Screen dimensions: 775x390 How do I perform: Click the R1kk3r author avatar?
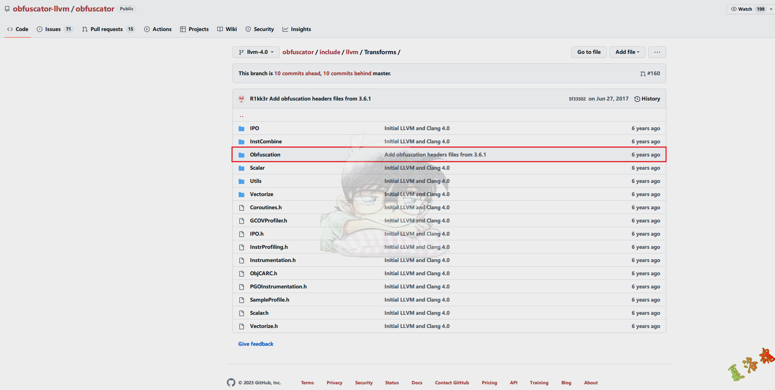(241, 99)
